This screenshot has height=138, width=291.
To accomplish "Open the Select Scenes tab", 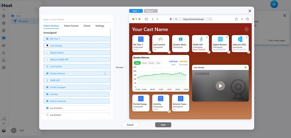I will coord(71,26).
